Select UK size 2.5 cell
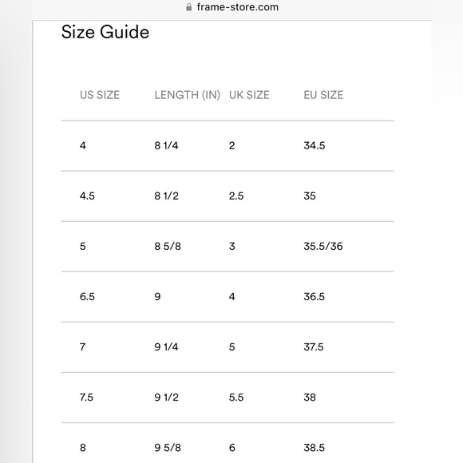This screenshot has height=463, width=463. (236, 196)
